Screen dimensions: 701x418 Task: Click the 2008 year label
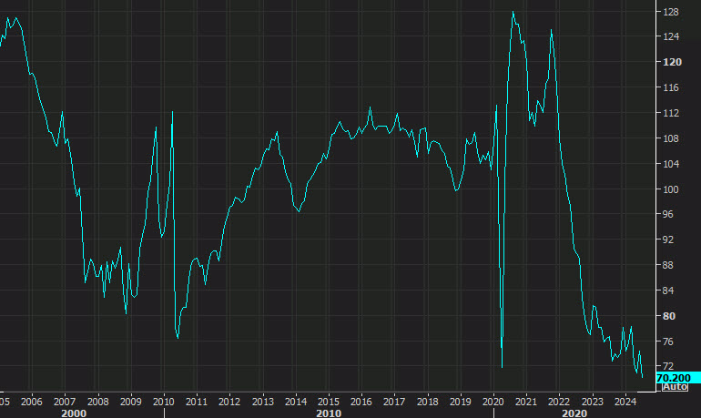(97, 402)
